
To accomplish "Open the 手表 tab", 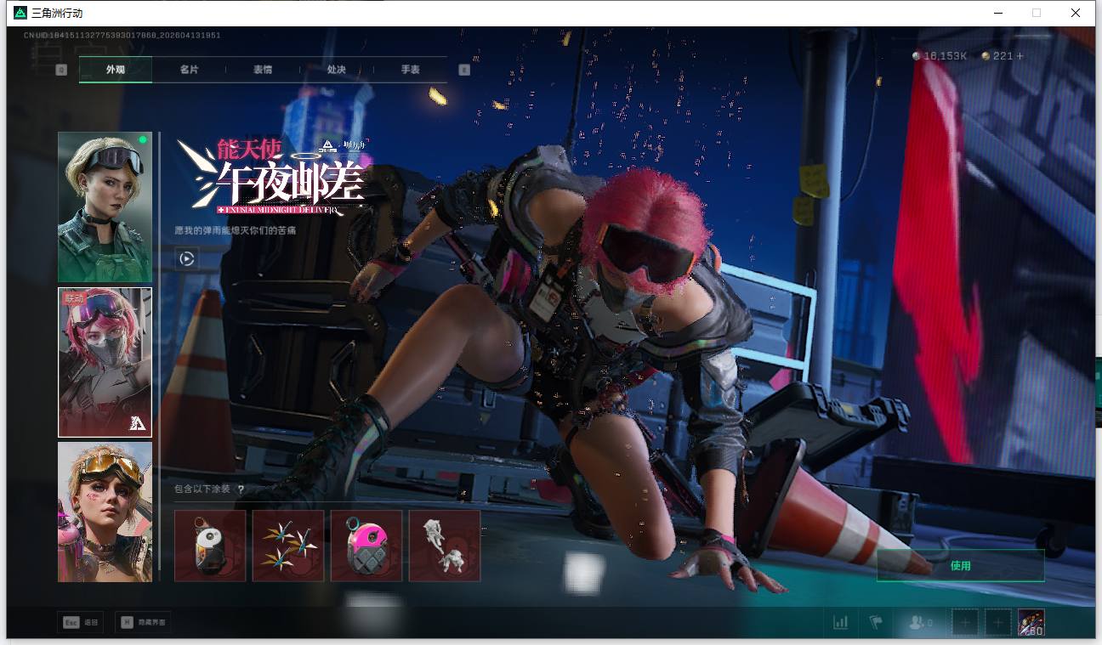I will pyautogui.click(x=411, y=70).
